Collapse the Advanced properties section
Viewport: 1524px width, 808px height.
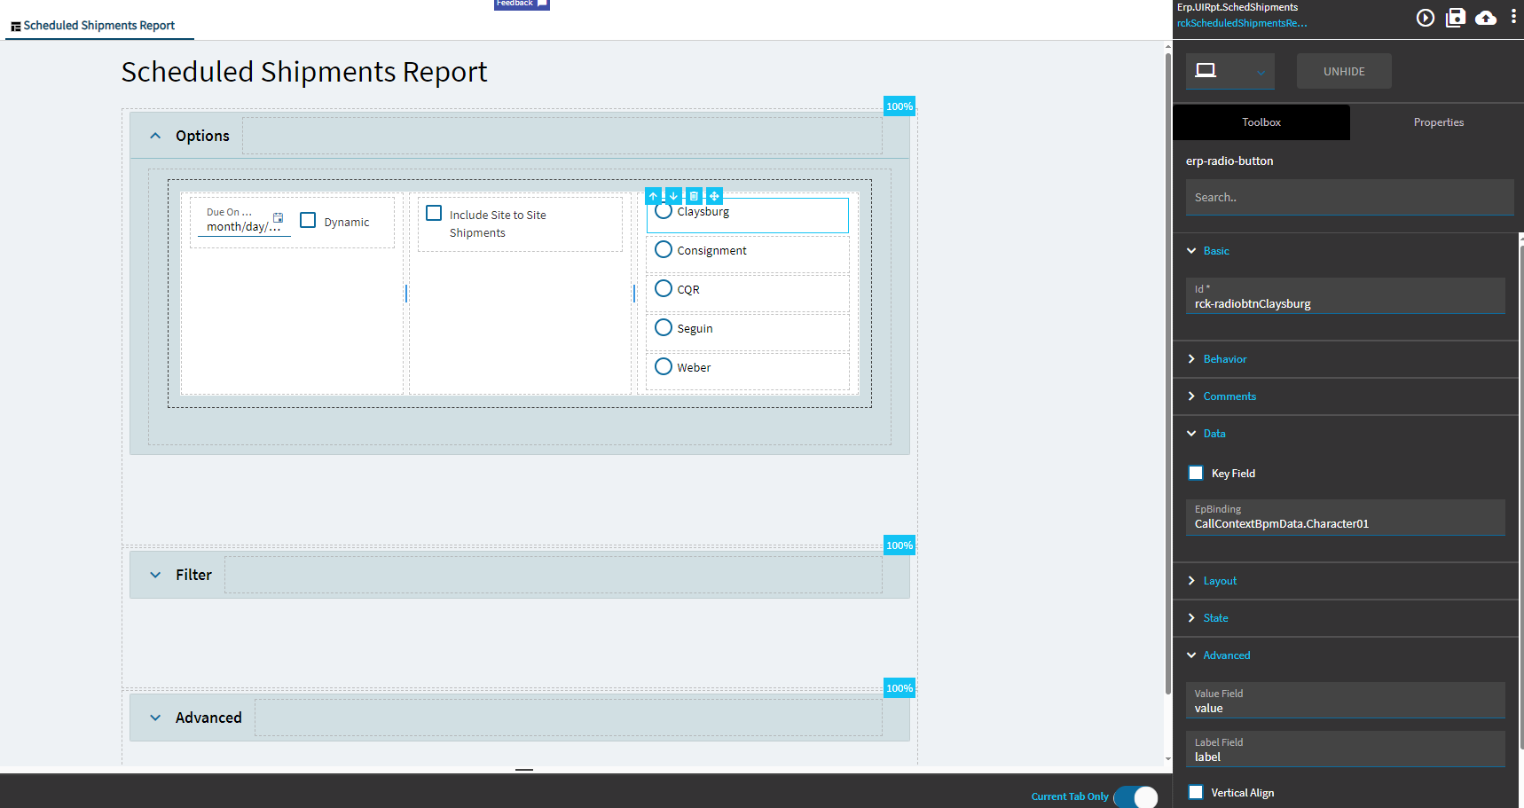point(1191,655)
